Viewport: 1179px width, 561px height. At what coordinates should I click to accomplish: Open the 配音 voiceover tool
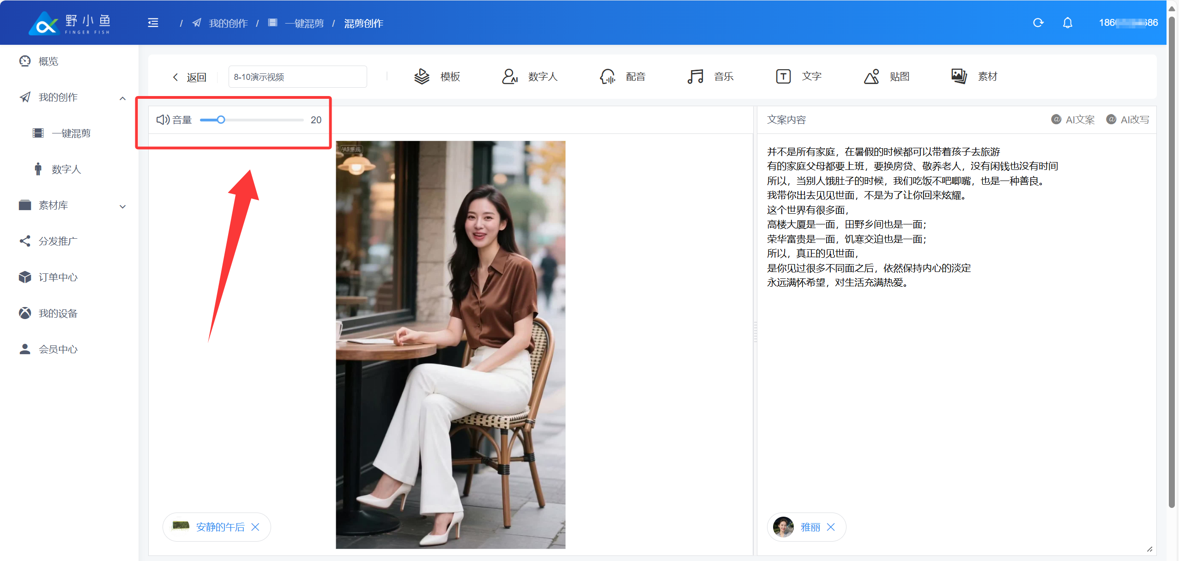[622, 77]
